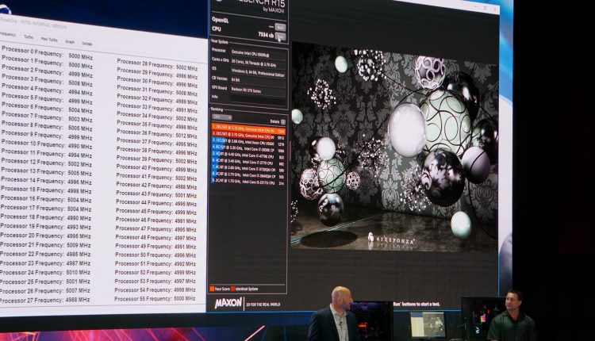Click the orange Your Score legend swatch
The image size is (595, 341).
point(213,289)
